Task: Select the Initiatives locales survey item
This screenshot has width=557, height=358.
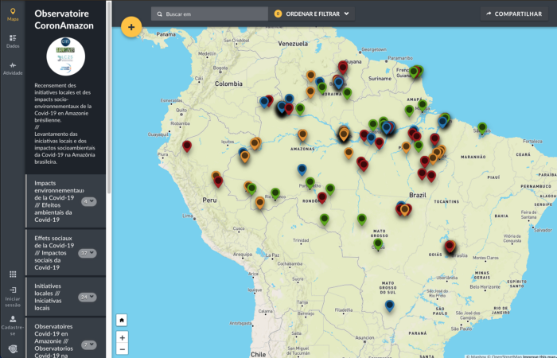Action: coord(54,296)
